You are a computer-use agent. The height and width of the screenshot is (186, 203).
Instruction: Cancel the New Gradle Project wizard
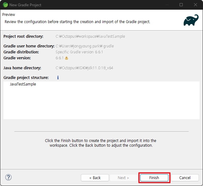[185, 178]
